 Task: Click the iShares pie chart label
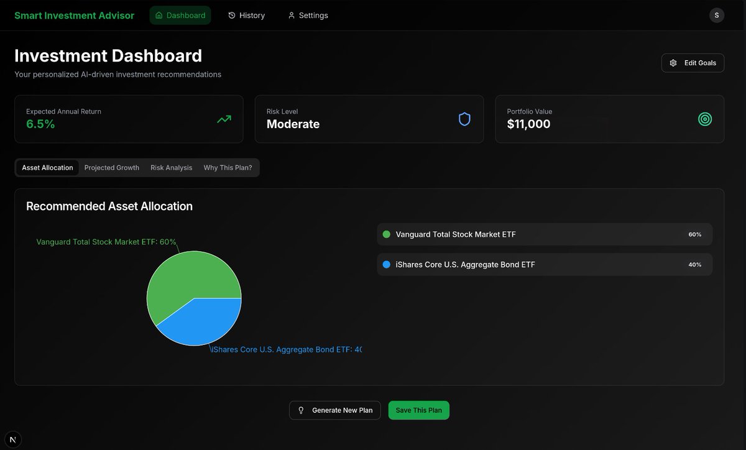[x=287, y=349]
